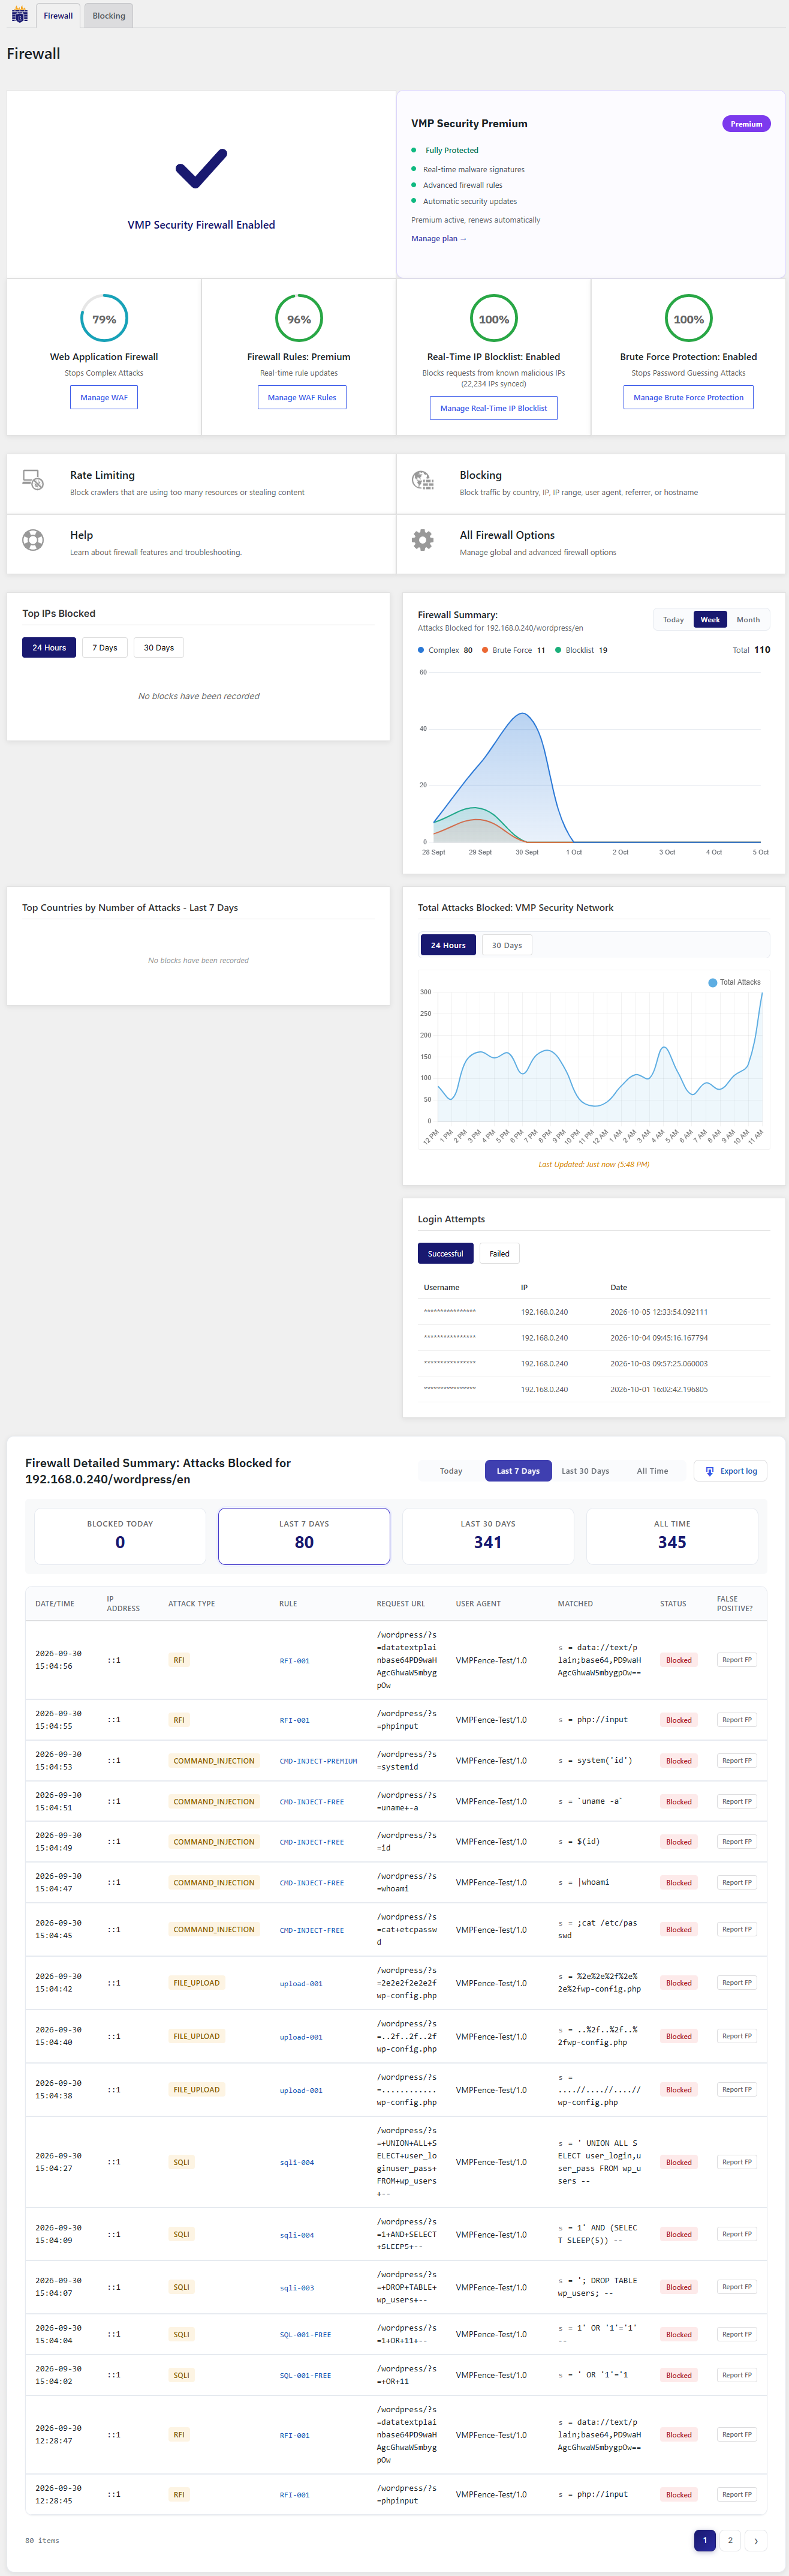Click the VMP Security logo icon
This screenshot has height=2576, width=789.
coord(19,15)
